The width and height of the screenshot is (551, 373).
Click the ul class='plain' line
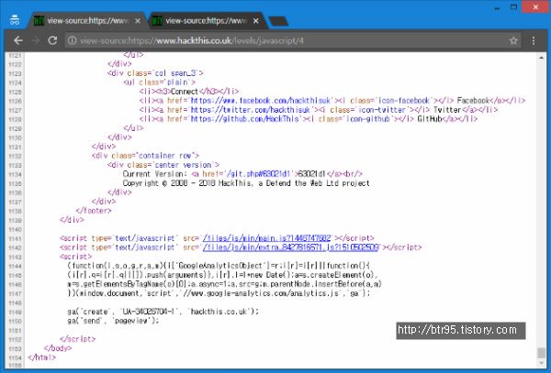point(159,82)
